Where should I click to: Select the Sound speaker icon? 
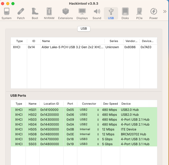pos(97,13)
